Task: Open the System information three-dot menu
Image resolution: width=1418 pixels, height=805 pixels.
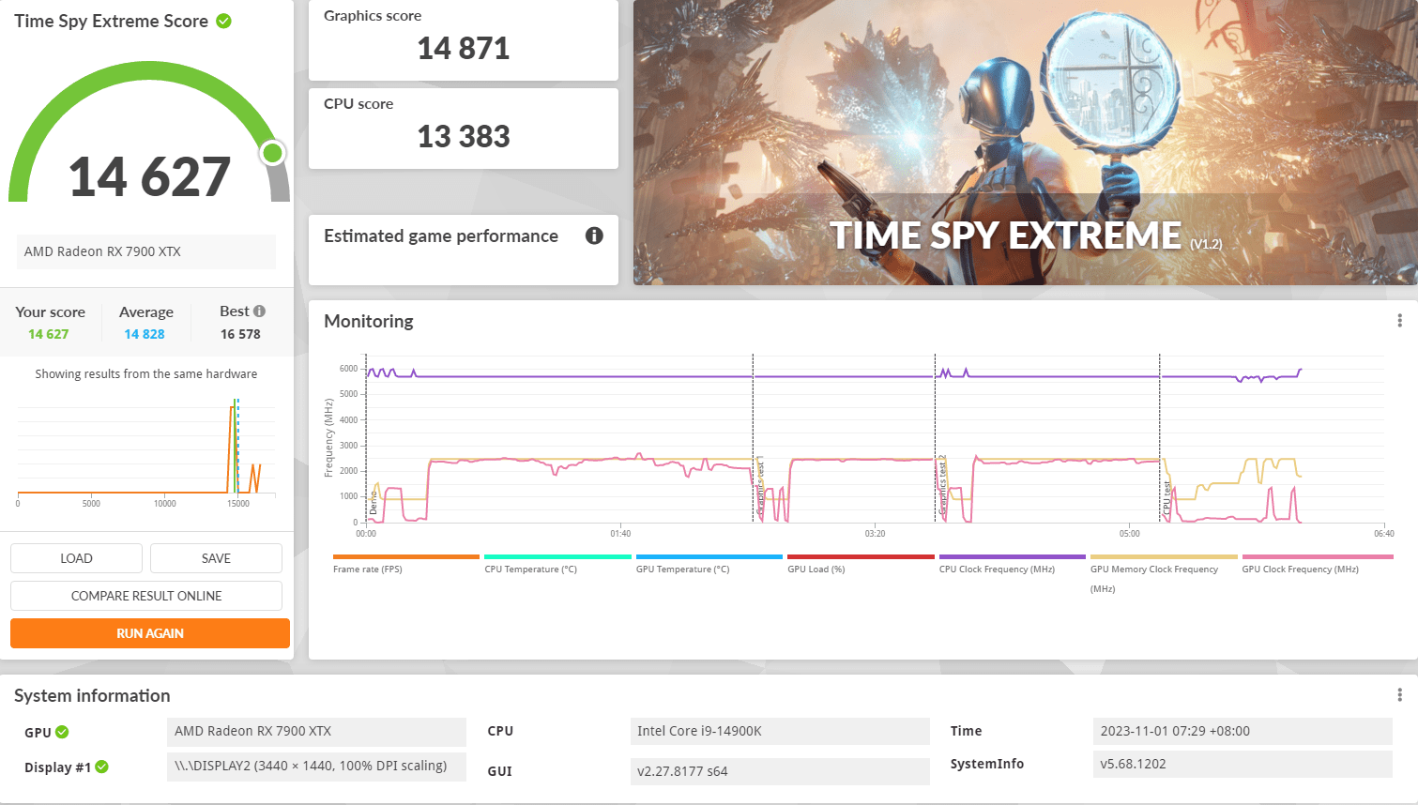Action: [x=1399, y=695]
